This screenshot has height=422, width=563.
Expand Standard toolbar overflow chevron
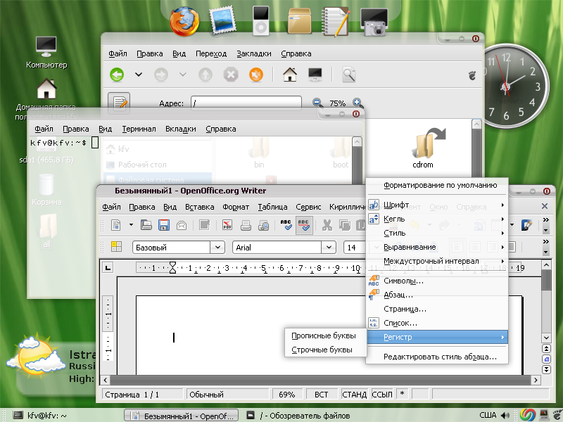(546, 219)
